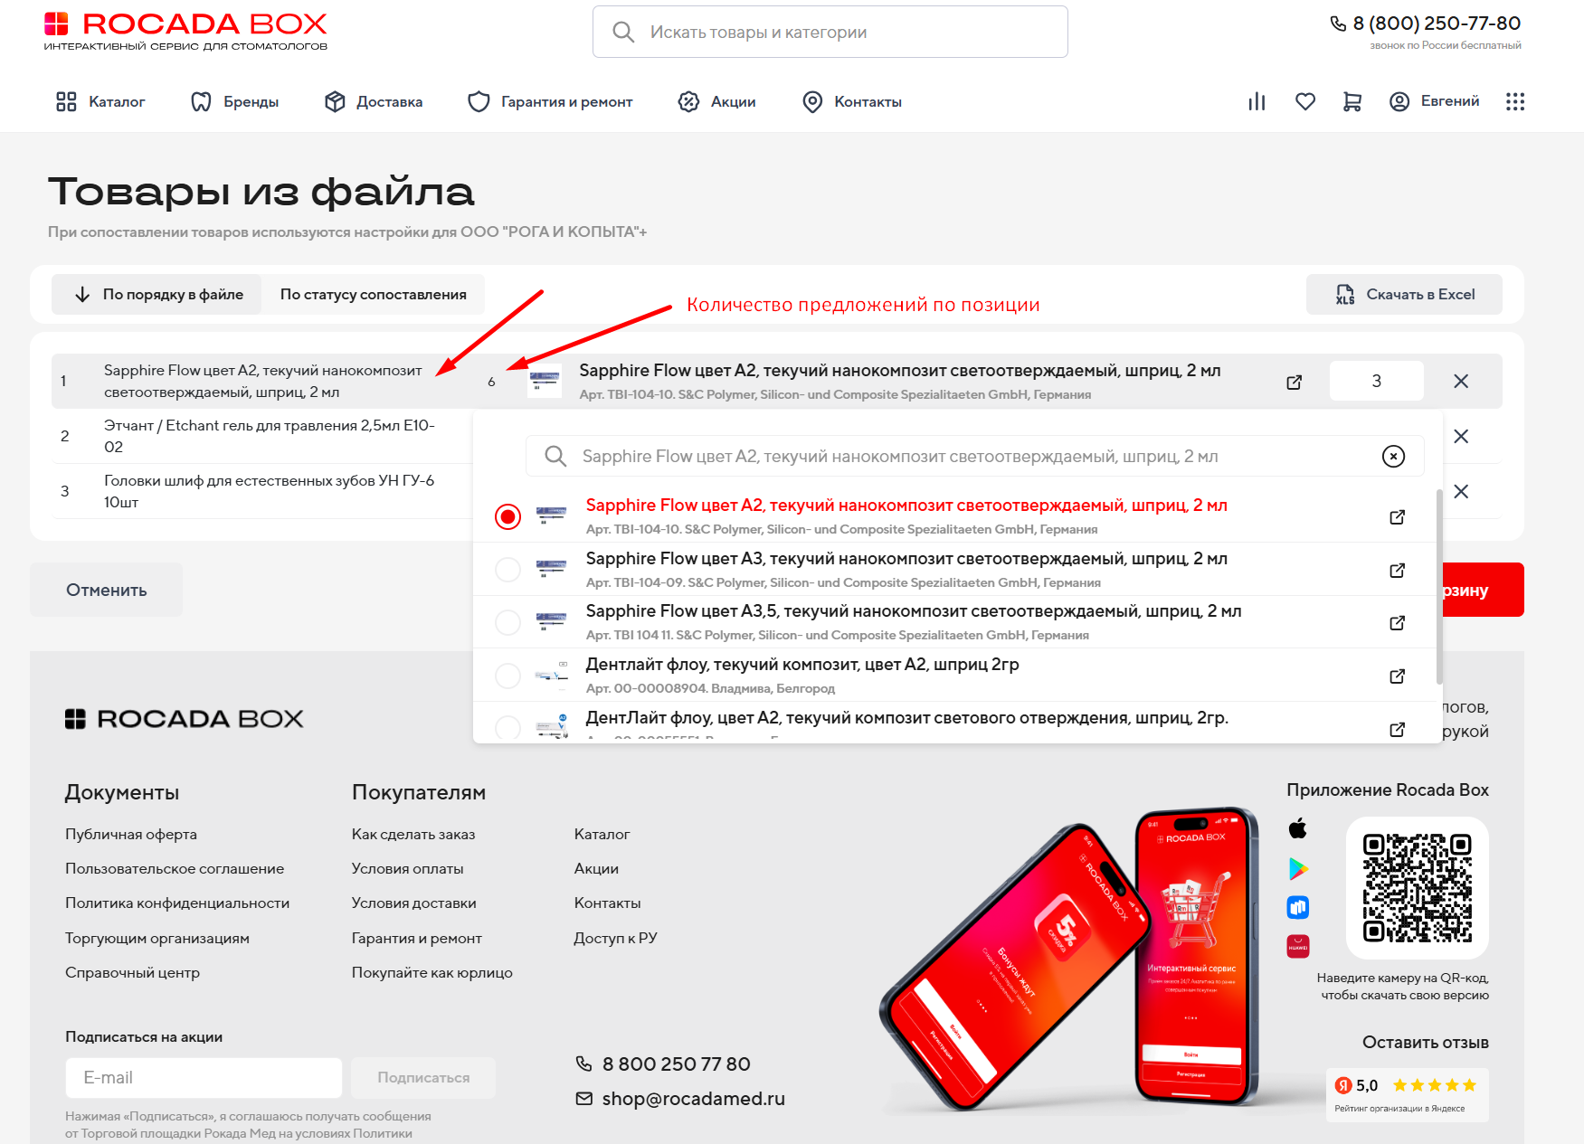The width and height of the screenshot is (1584, 1144).
Task: Focus the main search field 'Искать товары и категории'
Action: [x=830, y=32]
